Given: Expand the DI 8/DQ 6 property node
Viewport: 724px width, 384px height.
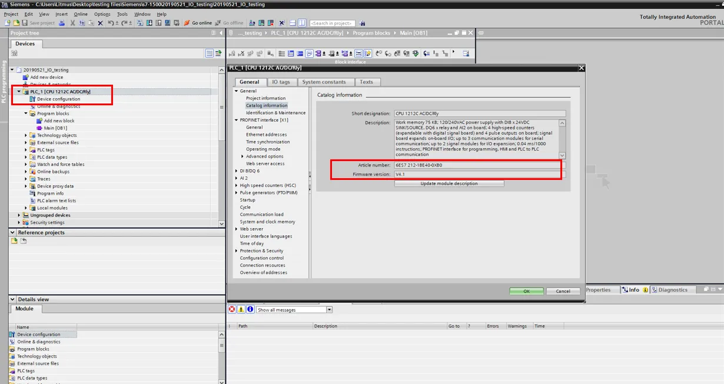Looking at the screenshot, I should coord(237,171).
